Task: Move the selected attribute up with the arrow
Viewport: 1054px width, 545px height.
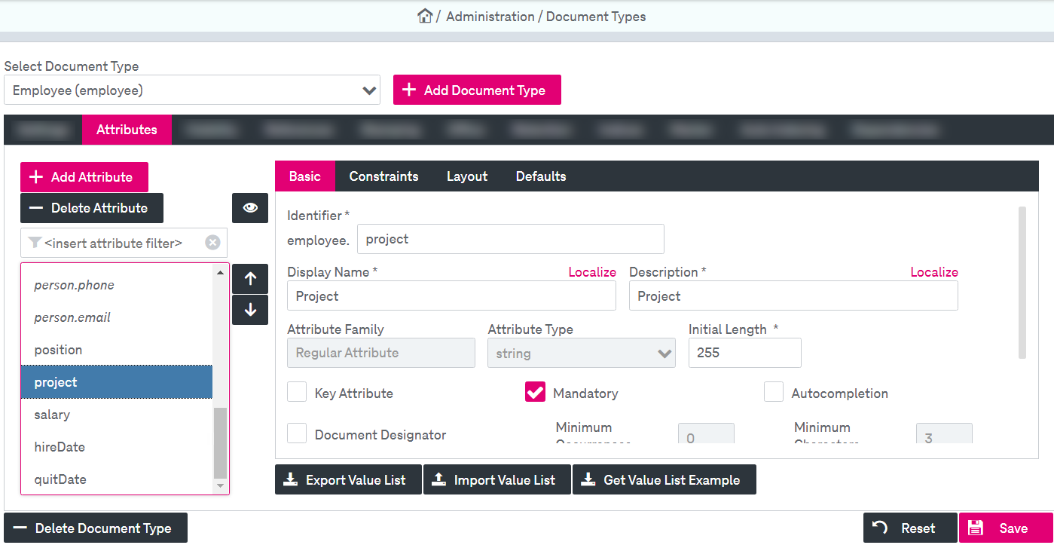Action: (x=249, y=278)
